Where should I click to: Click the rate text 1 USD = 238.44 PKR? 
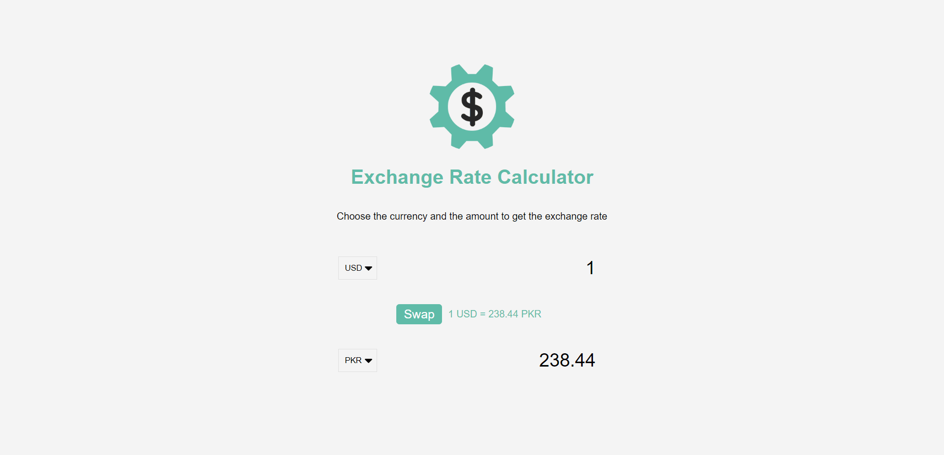click(495, 314)
